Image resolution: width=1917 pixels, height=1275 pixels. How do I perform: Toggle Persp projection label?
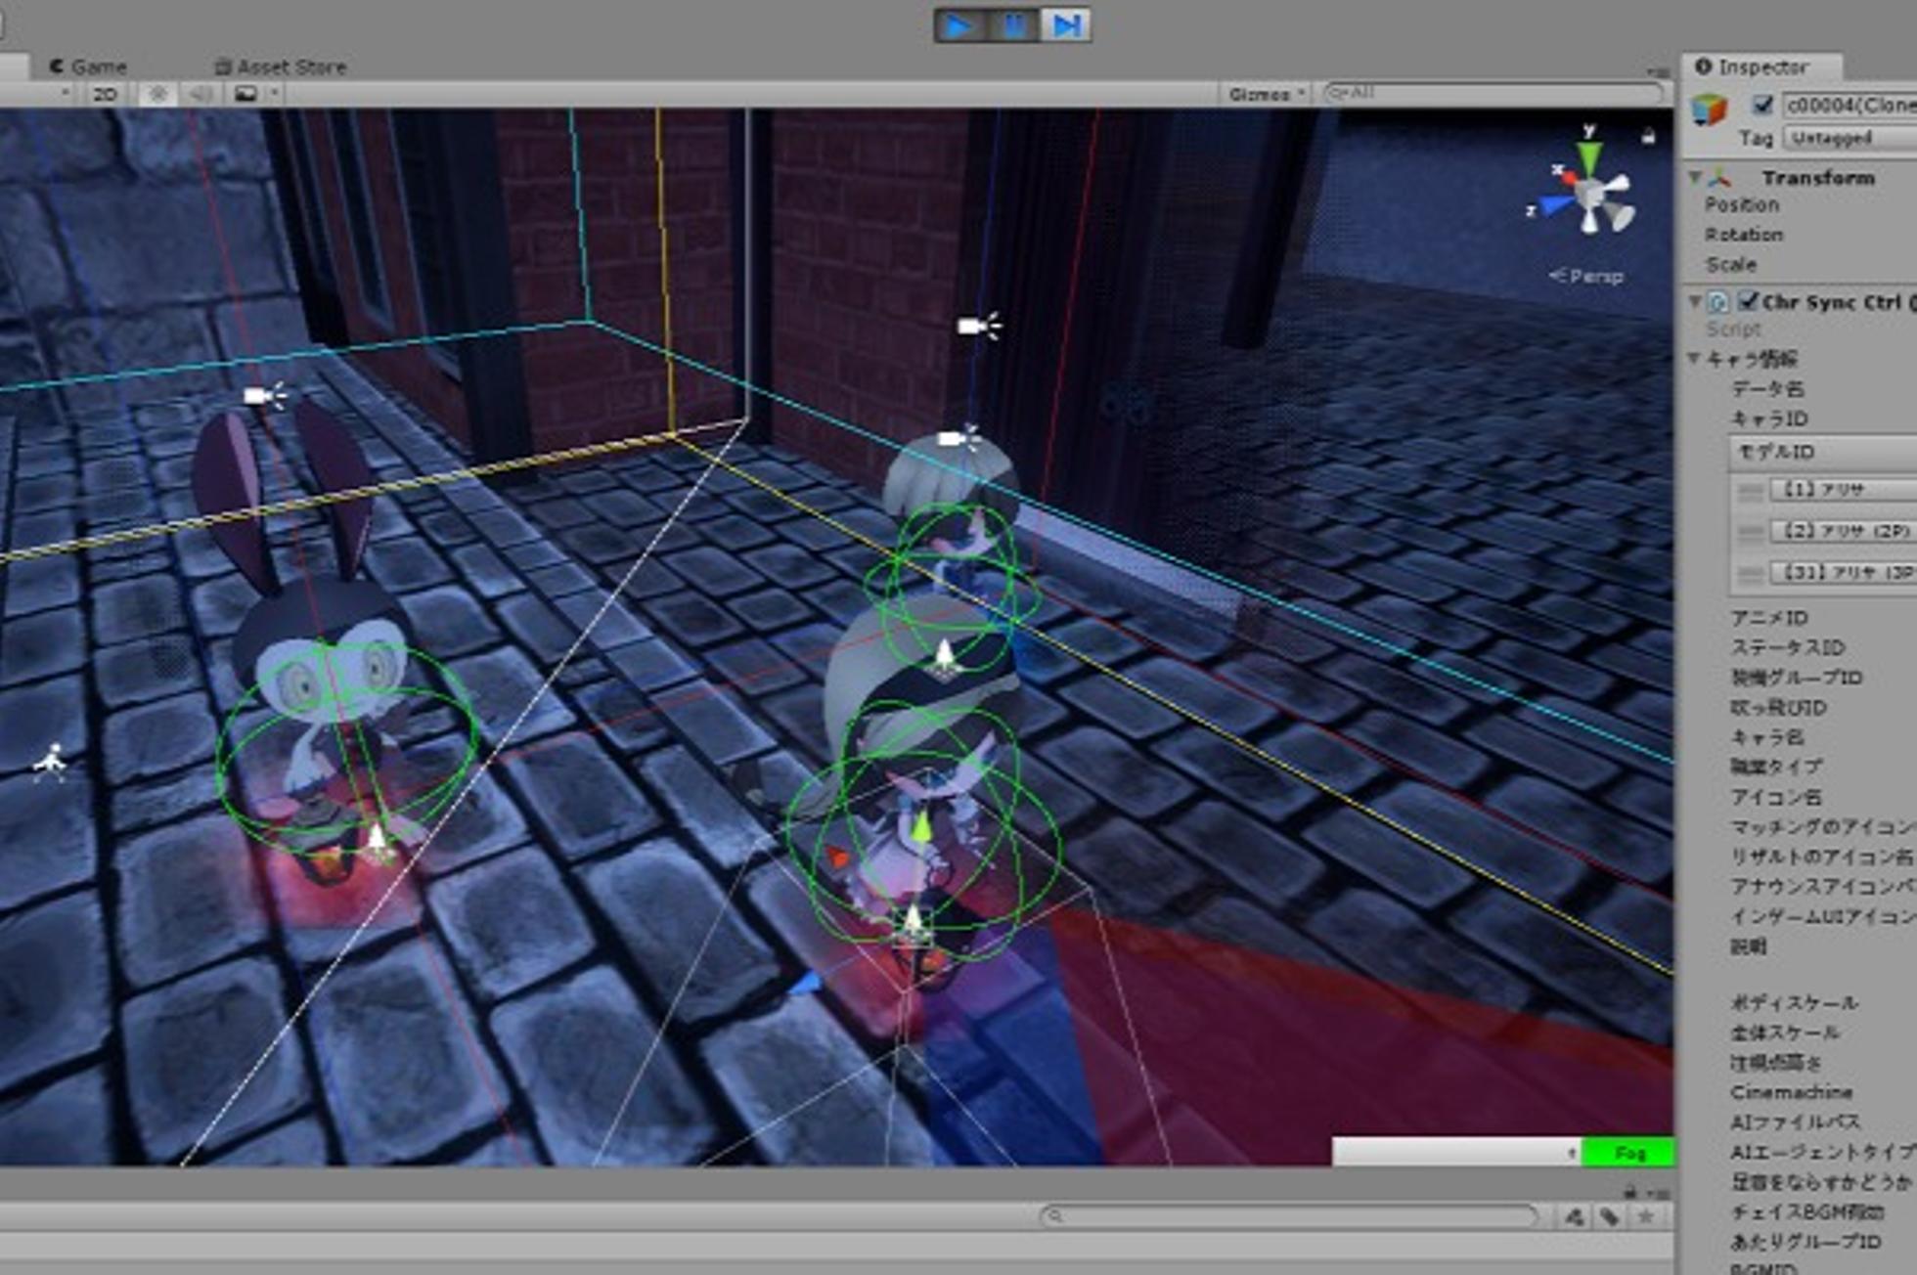(1587, 277)
